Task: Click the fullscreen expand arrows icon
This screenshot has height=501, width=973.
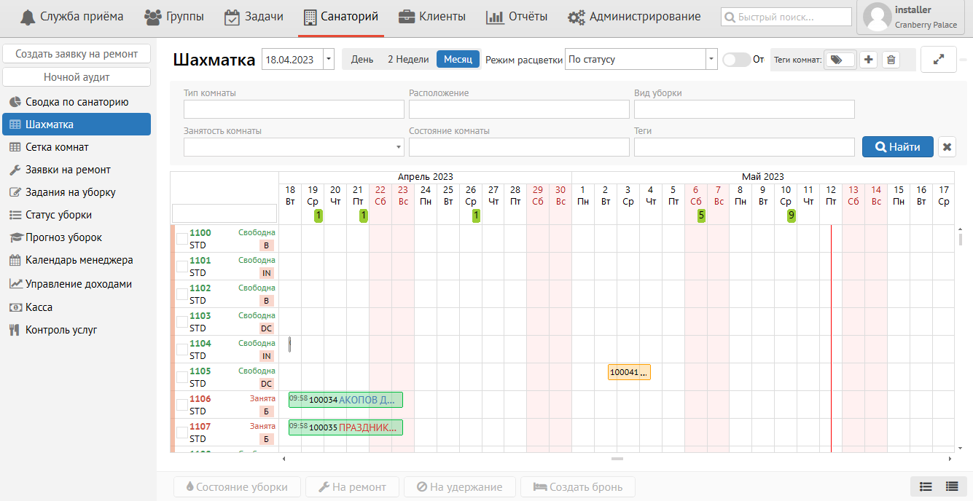Action: [x=939, y=60]
